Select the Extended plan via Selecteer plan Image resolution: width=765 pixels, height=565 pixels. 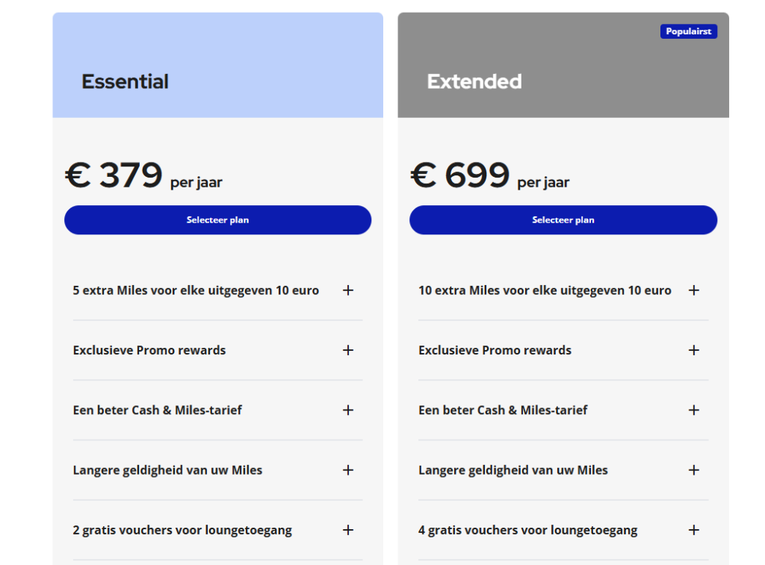click(x=563, y=219)
